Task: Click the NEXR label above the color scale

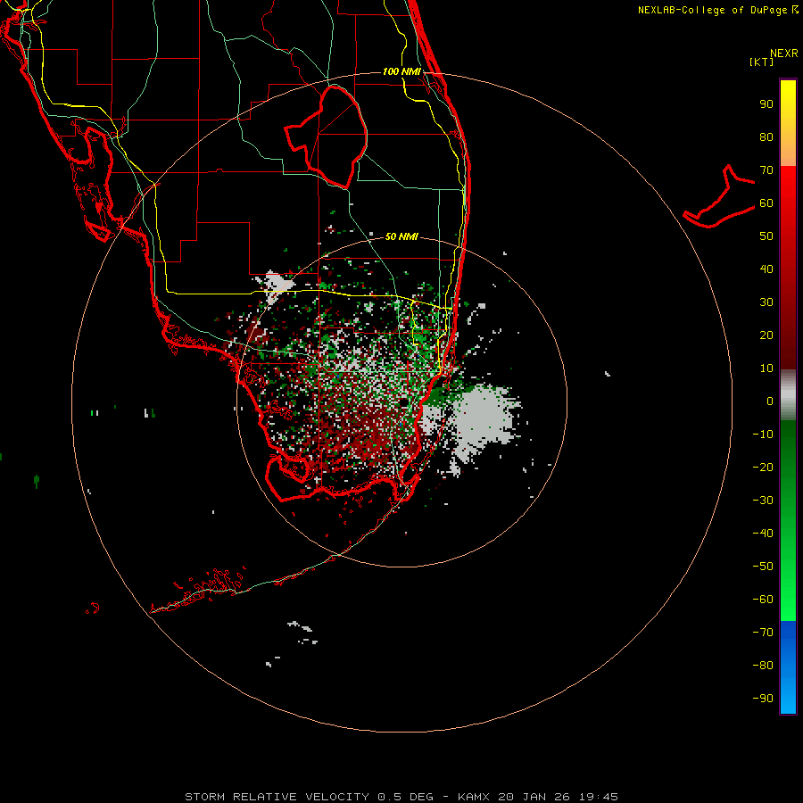Action: tap(784, 54)
